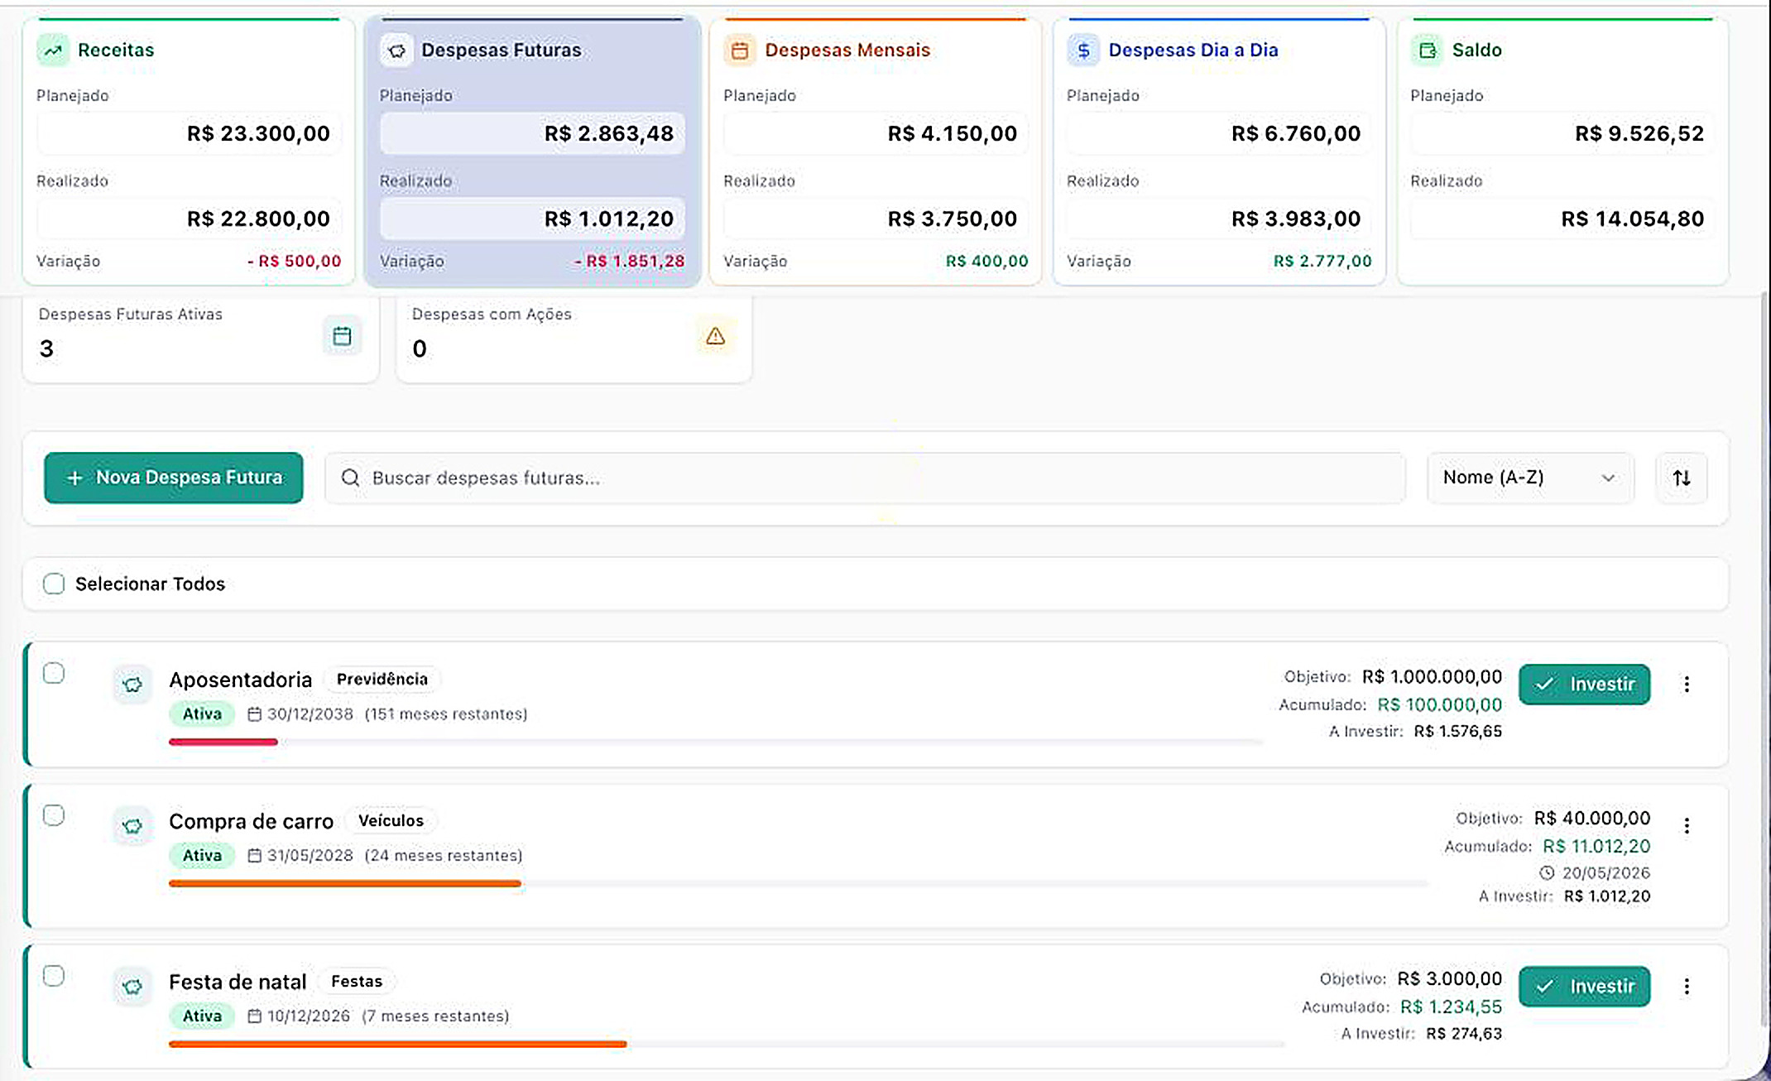Check the Selecionar Todos checkbox
1771x1081 pixels.
pos(54,584)
